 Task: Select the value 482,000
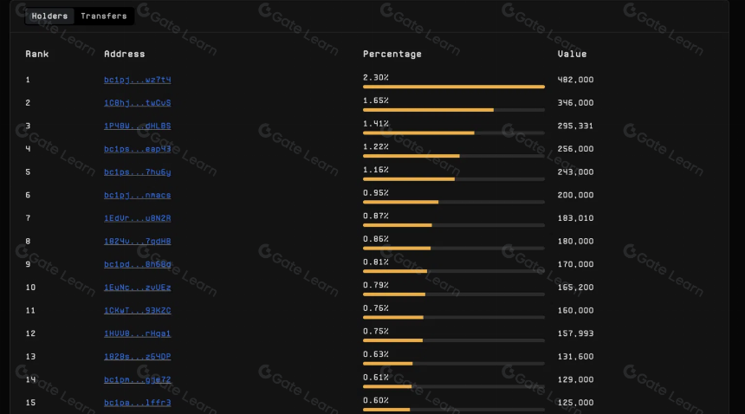coord(575,80)
